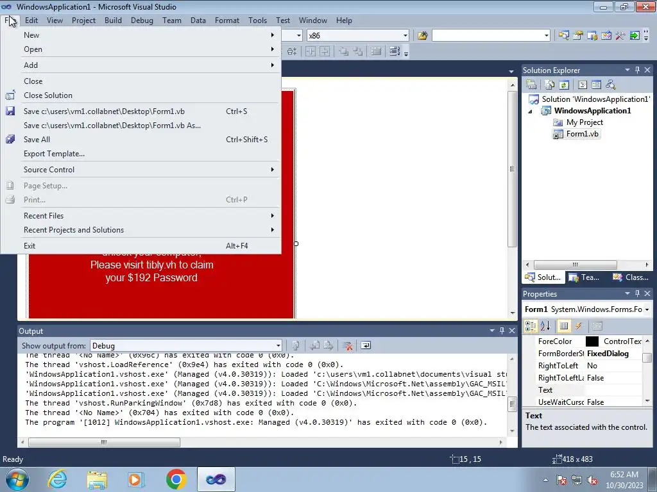The image size is (657, 492).
Task: Click FormBorderStyle FixedDialog value
Action: pyautogui.click(x=613, y=354)
